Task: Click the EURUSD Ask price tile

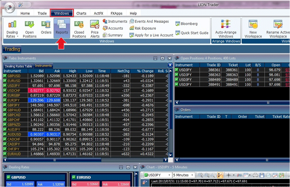Action: point(116,184)
